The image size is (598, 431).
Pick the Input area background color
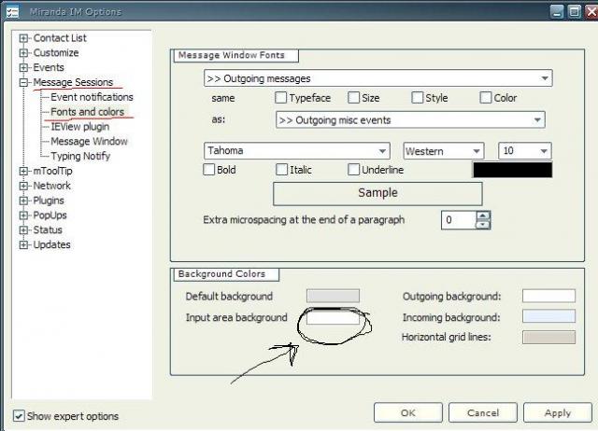click(x=333, y=317)
